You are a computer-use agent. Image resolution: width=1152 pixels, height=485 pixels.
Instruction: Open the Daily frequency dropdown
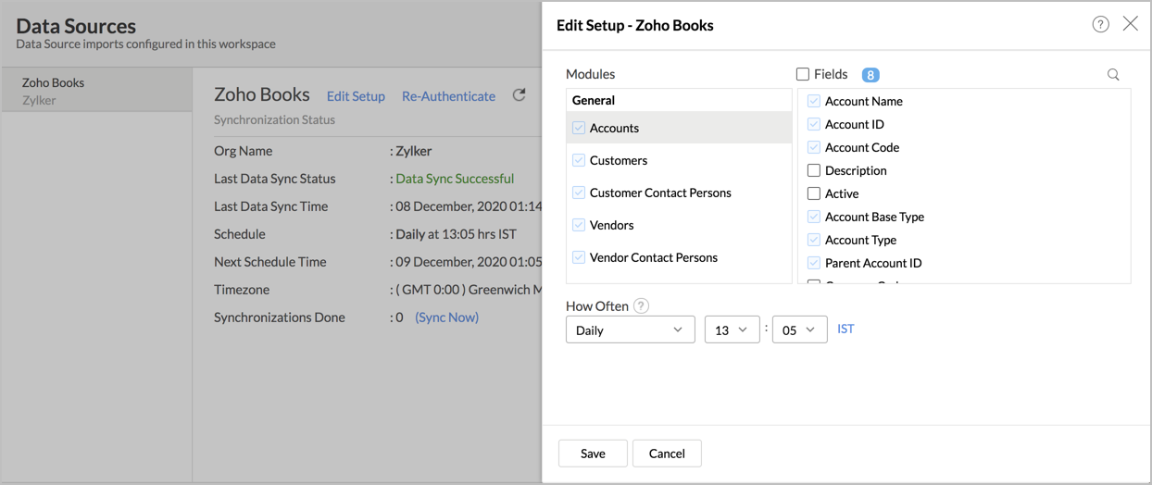631,330
